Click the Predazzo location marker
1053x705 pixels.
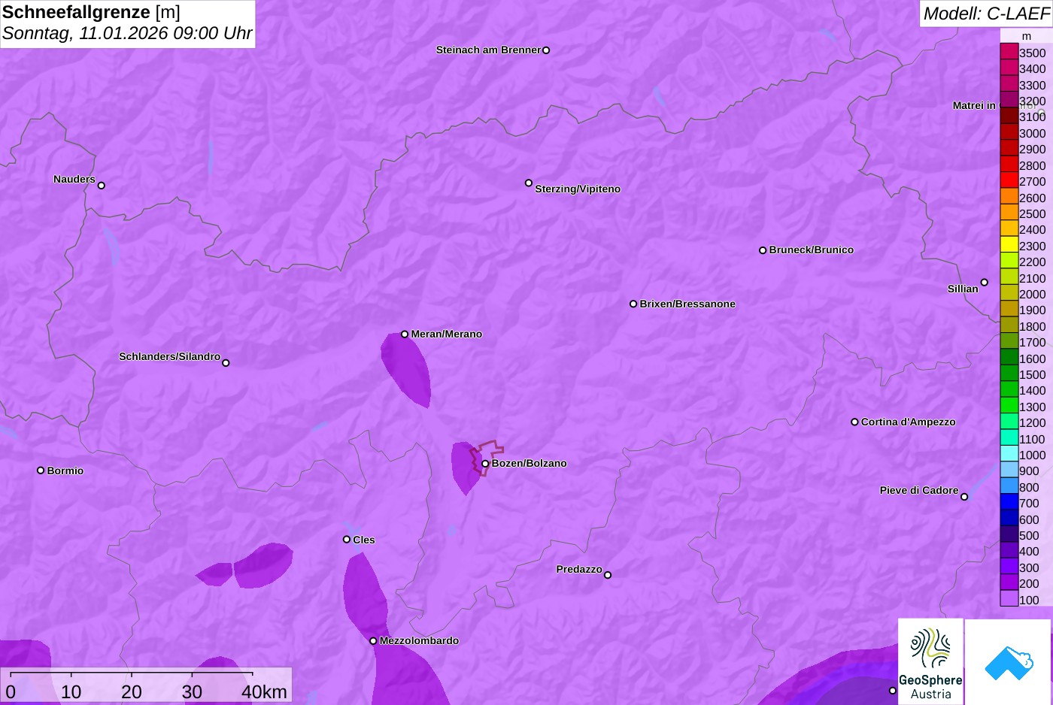pyautogui.click(x=608, y=575)
